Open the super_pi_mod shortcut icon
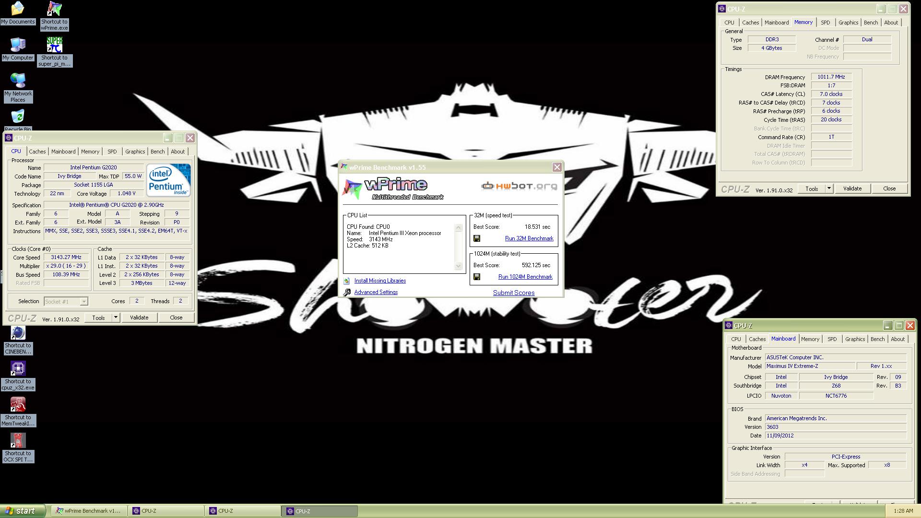The height and width of the screenshot is (518, 921). pos(54,45)
